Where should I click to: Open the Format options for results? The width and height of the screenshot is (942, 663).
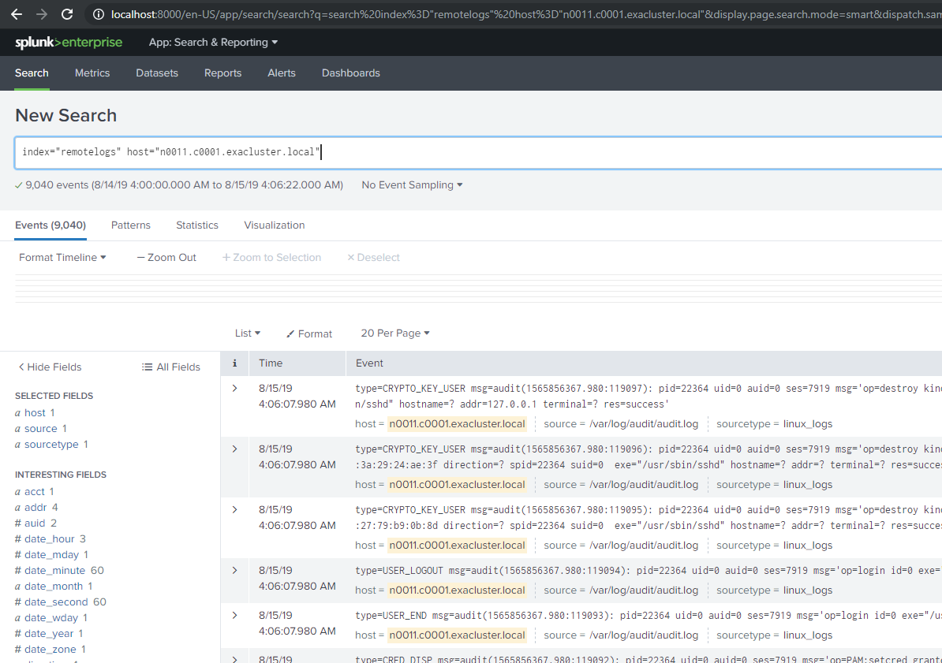tap(308, 333)
